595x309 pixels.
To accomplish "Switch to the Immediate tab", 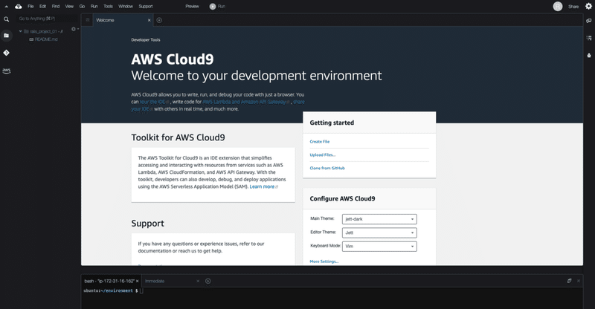I will point(172,281).
